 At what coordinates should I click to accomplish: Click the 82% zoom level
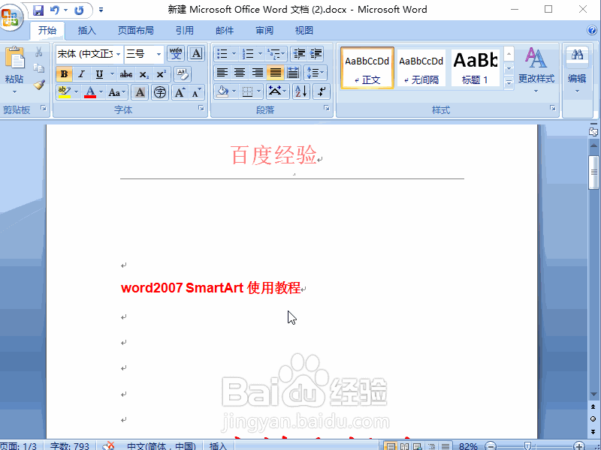[x=468, y=446]
